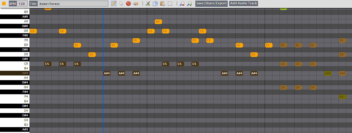Zoom out with the minus magnifier
Screen dimensions: 352x133
(x=182, y=4)
